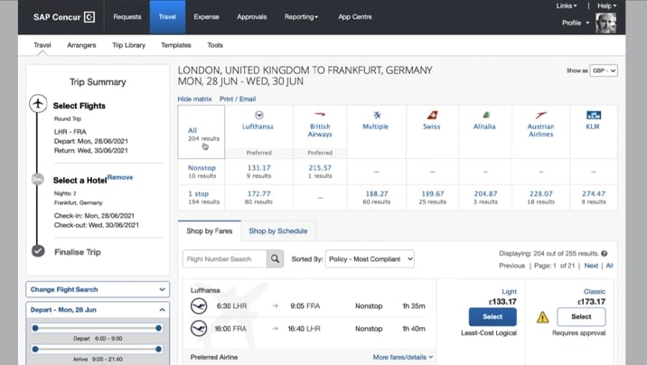Open the Approvals menu

tap(252, 17)
